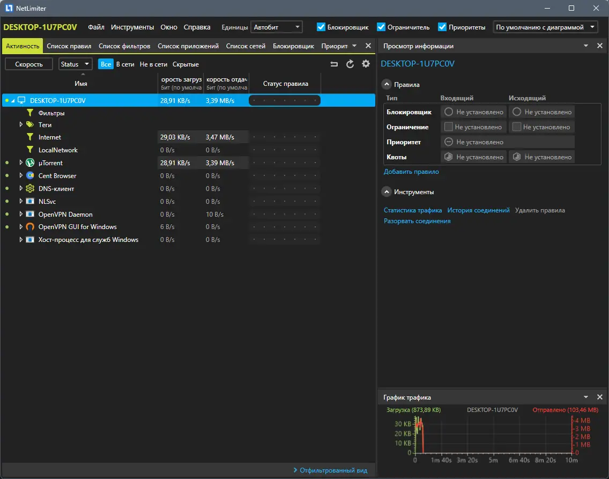
Task: Disable the Блокировщик checkbox in top bar
Action: pos(321,27)
